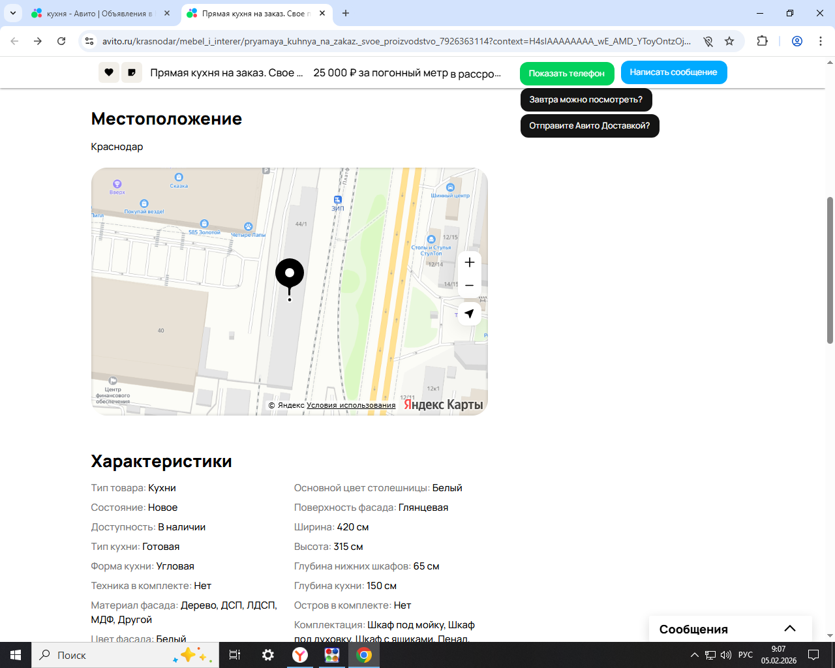This screenshot has height=668, width=835.
Task: Open Task View in the taskbar
Action: [235, 655]
